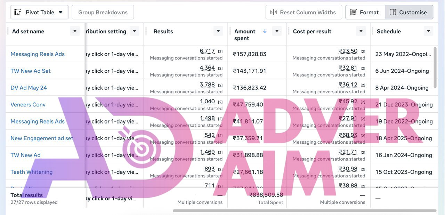Switch to the Customise tab

point(409,12)
